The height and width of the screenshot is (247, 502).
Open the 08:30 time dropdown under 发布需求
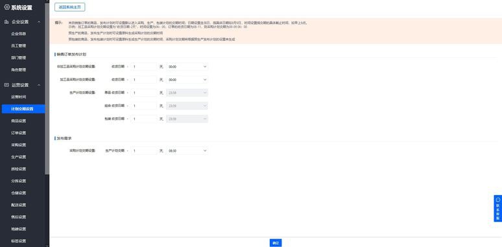pyautogui.click(x=187, y=150)
